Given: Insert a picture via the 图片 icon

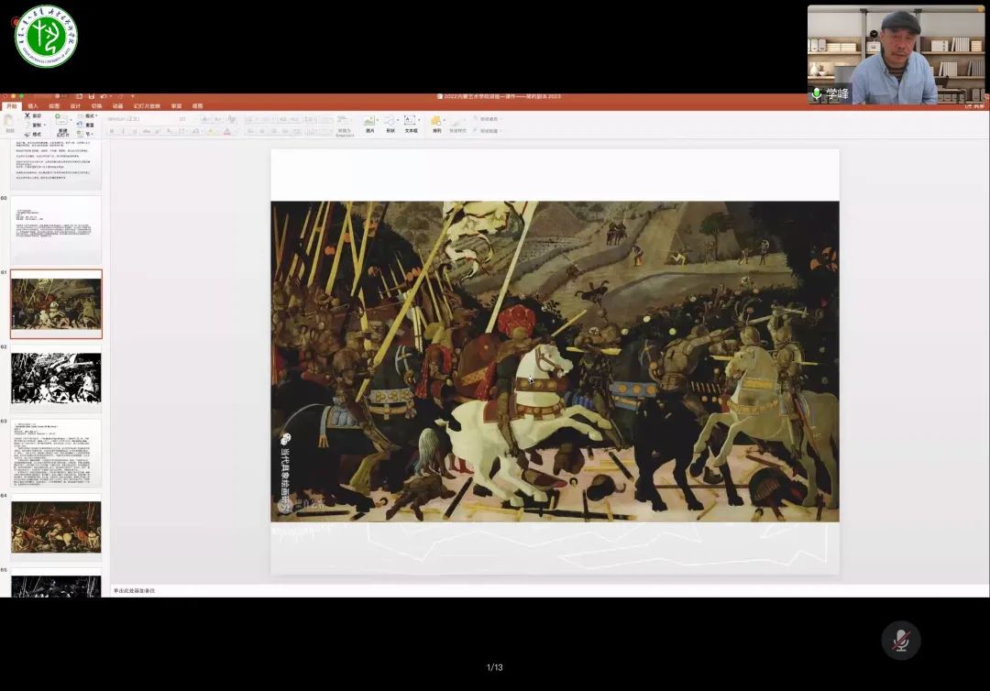Looking at the screenshot, I should coord(369,121).
